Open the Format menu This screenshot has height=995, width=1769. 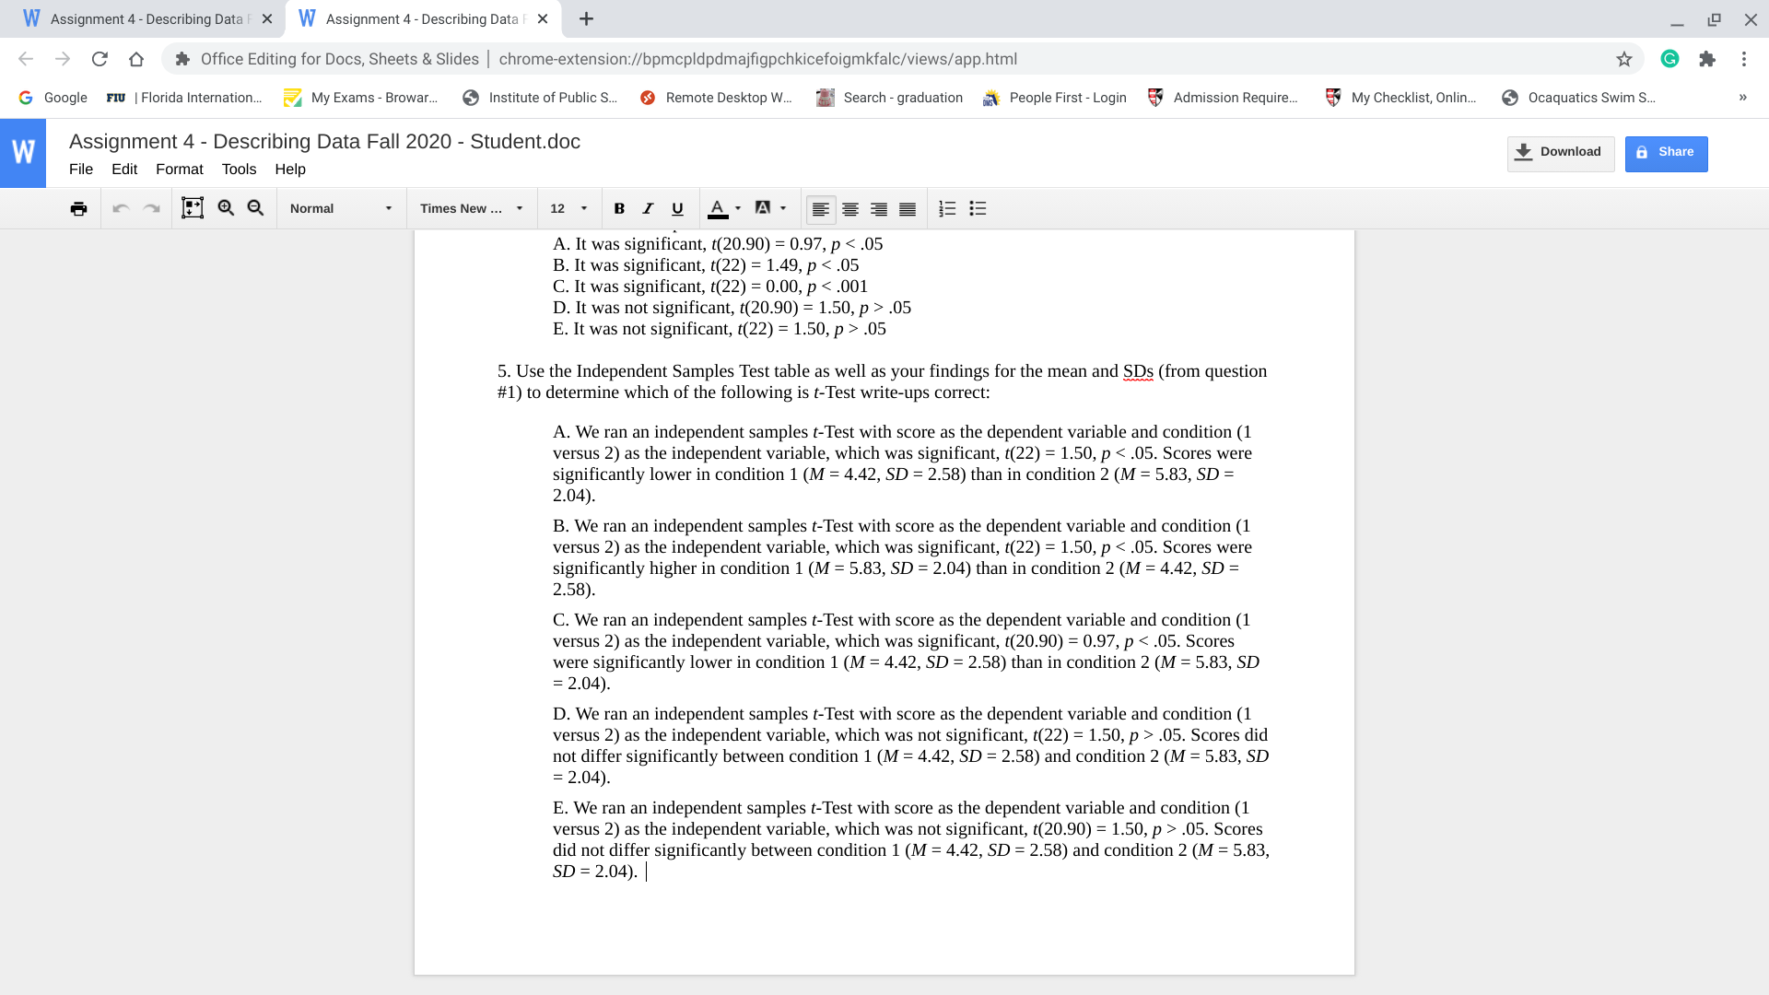click(x=180, y=170)
